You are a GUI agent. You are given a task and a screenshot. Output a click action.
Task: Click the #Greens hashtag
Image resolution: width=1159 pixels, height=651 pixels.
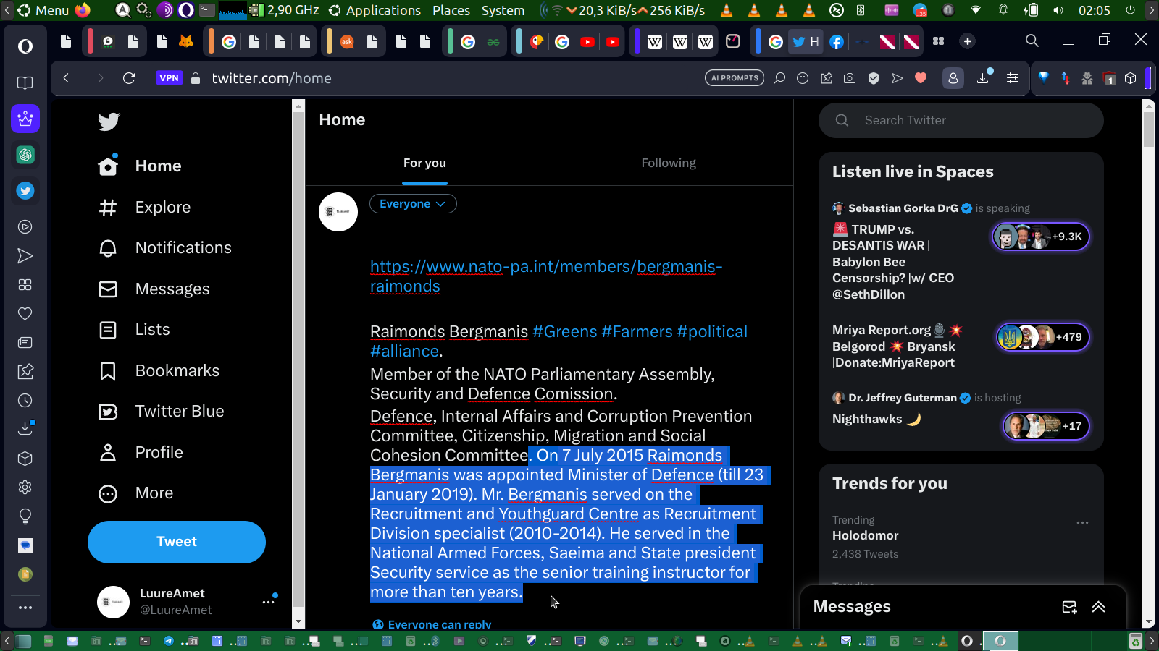click(x=565, y=331)
